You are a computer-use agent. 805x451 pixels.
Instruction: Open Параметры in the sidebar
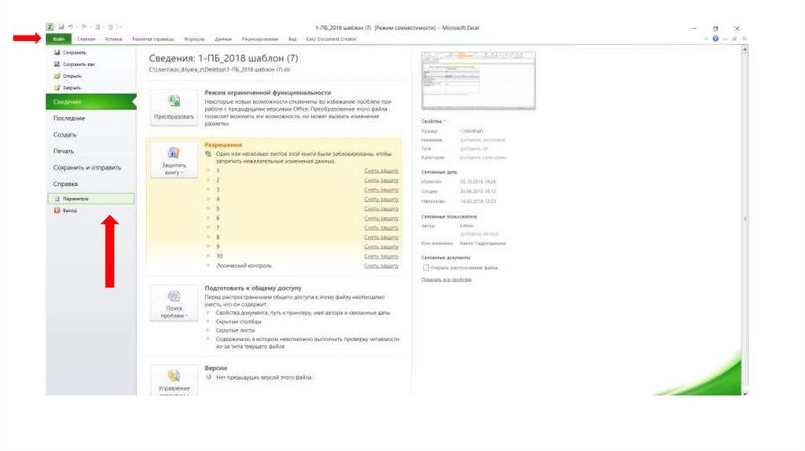click(91, 199)
